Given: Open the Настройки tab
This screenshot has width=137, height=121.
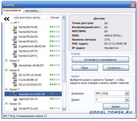Looking at the screenshot, I should tap(31, 11).
